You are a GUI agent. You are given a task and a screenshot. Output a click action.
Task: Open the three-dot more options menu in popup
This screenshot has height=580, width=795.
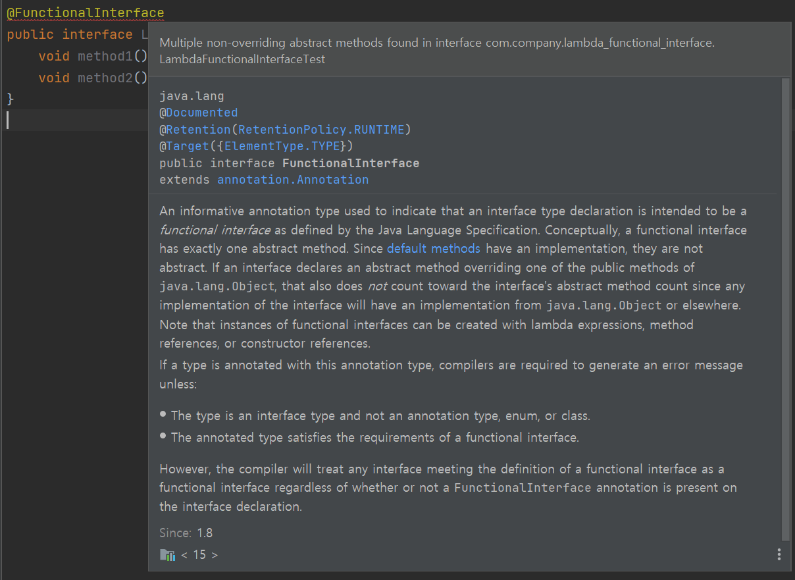point(779,554)
